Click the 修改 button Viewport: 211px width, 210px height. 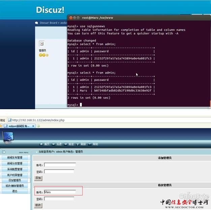tap(38, 205)
